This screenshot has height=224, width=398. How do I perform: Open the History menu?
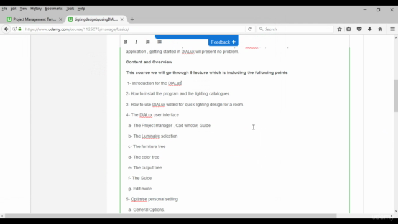36,9
